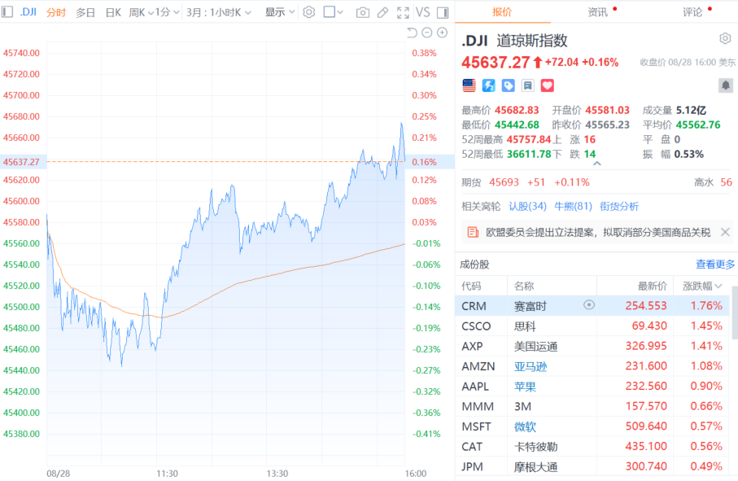Switch to the 日K daily candlestick view

113,12
